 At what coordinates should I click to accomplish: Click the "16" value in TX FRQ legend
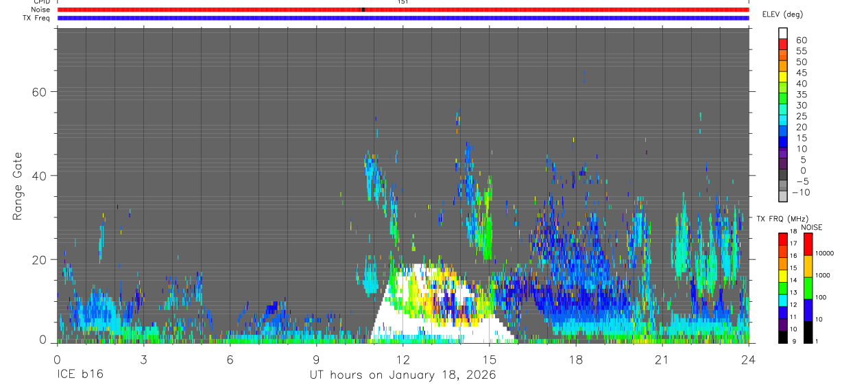click(x=794, y=256)
